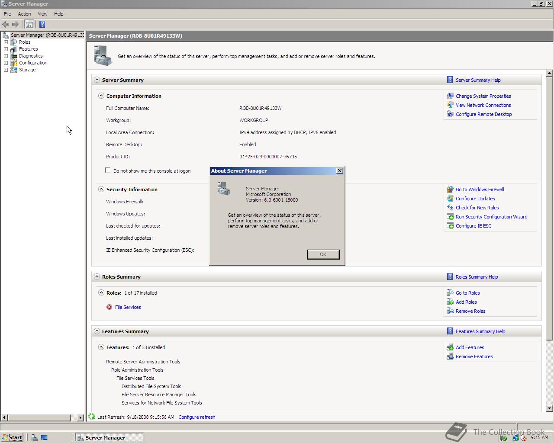
Task: Click Run Security Configuration Wizard icon
Action: (450, 217)
